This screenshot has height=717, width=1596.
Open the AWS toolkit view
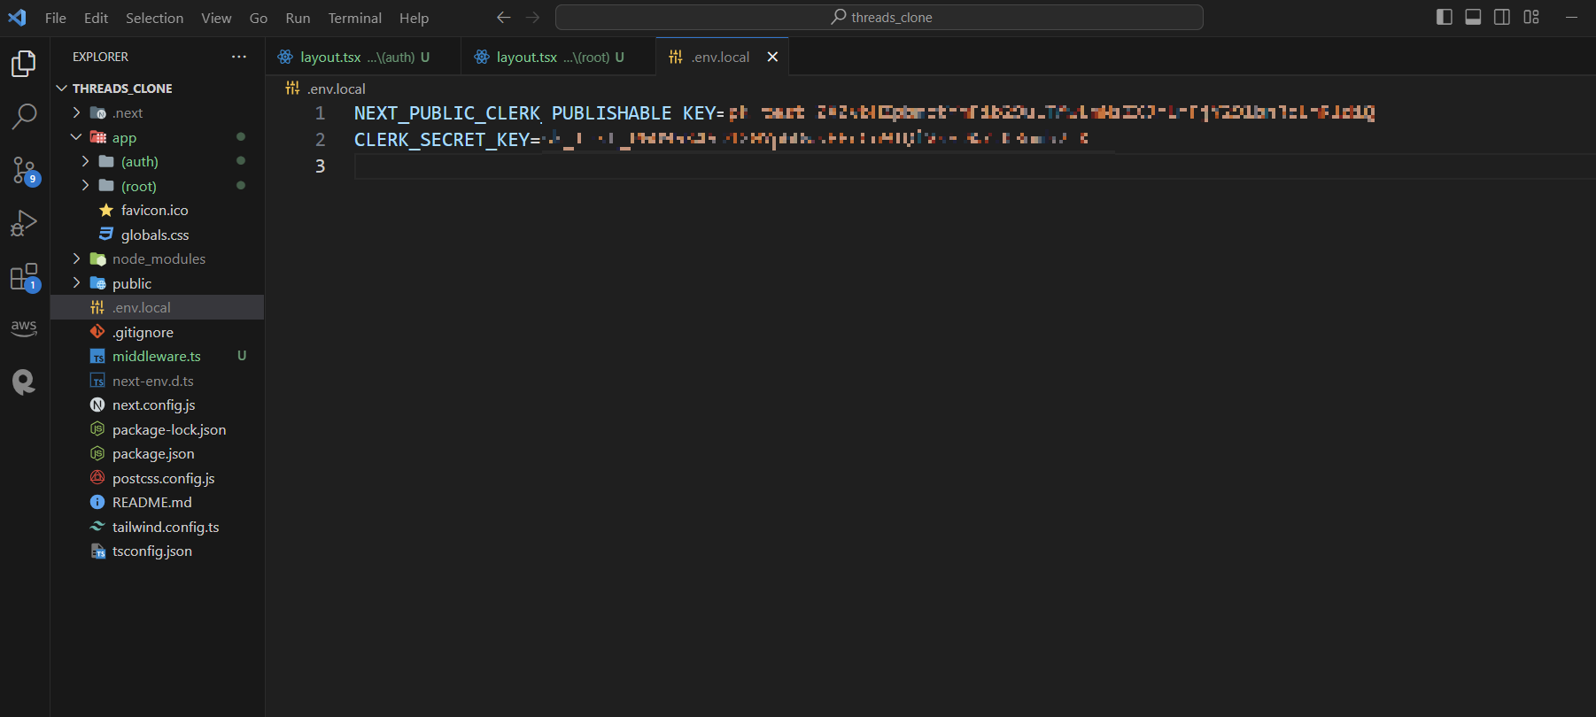pyautogui.click(x=24, y=328)
